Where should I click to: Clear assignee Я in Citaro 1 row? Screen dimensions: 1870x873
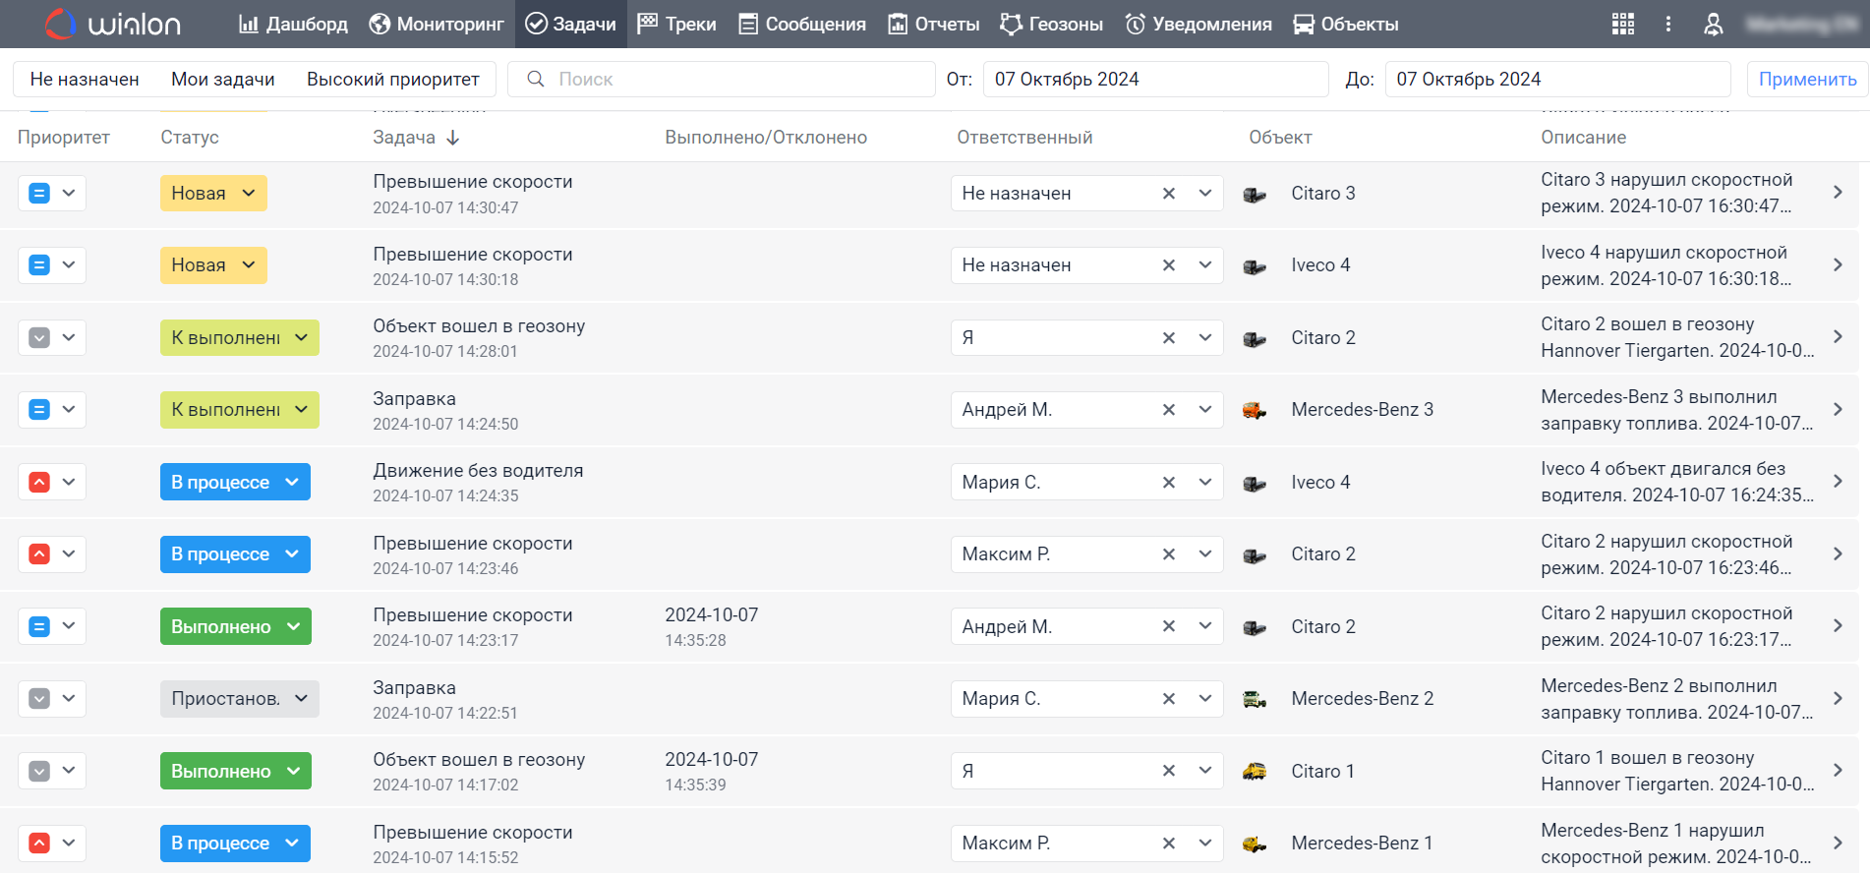(1169, 772)
